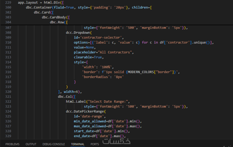Click clearable=True line
Viewport: 233px width, 147px height.
89,57
